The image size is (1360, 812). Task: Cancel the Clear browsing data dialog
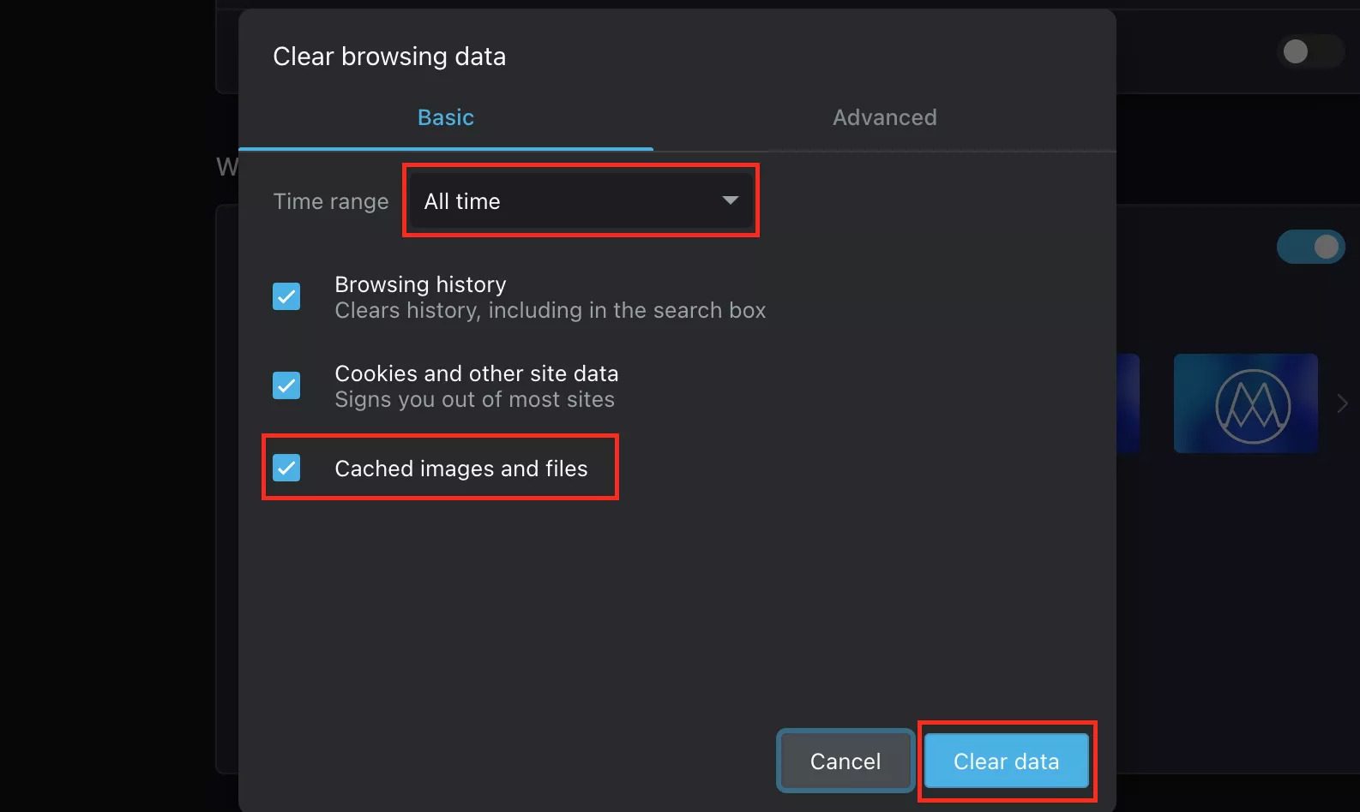point(845,761)
